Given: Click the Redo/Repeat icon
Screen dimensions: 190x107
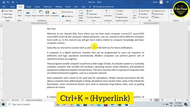Looking at the screenshot, I should pyautogui.click(x=13, y=2).
